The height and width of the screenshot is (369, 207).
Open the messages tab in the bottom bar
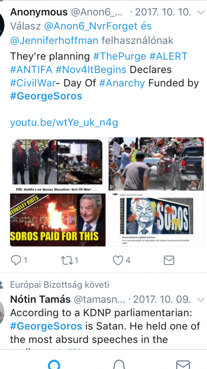(x=183, y=364)
